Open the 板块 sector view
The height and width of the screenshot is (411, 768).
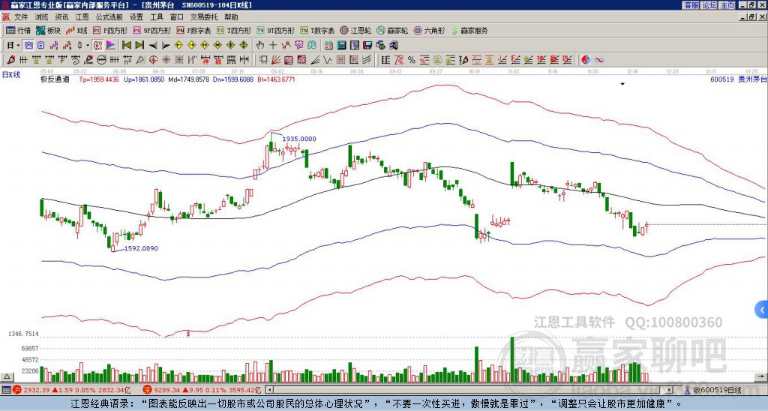point(49,30)
